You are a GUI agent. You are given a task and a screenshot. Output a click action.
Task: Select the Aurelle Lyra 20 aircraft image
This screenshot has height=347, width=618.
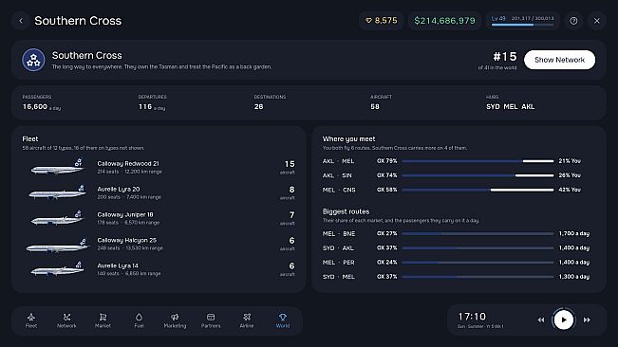click(x=57, y=192)
